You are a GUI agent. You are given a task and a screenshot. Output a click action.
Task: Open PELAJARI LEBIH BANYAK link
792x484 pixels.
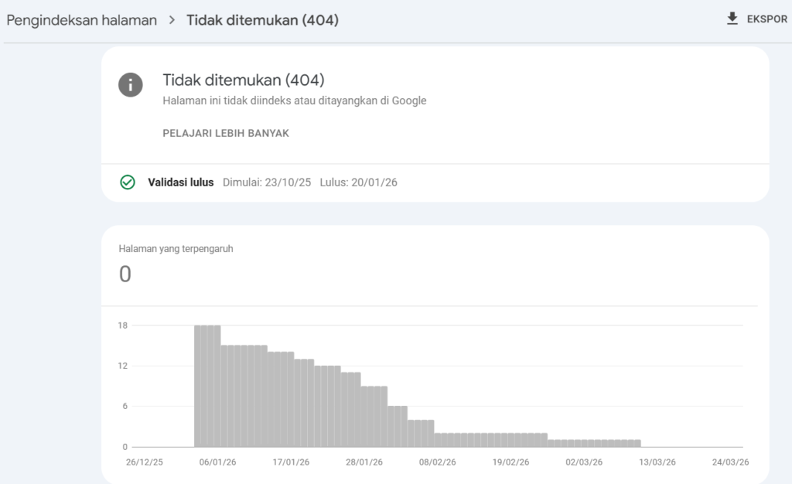tap(226, 133)
